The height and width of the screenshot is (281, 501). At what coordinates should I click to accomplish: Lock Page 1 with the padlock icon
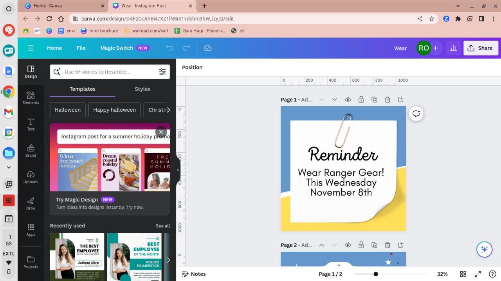[x=361, y=100]
